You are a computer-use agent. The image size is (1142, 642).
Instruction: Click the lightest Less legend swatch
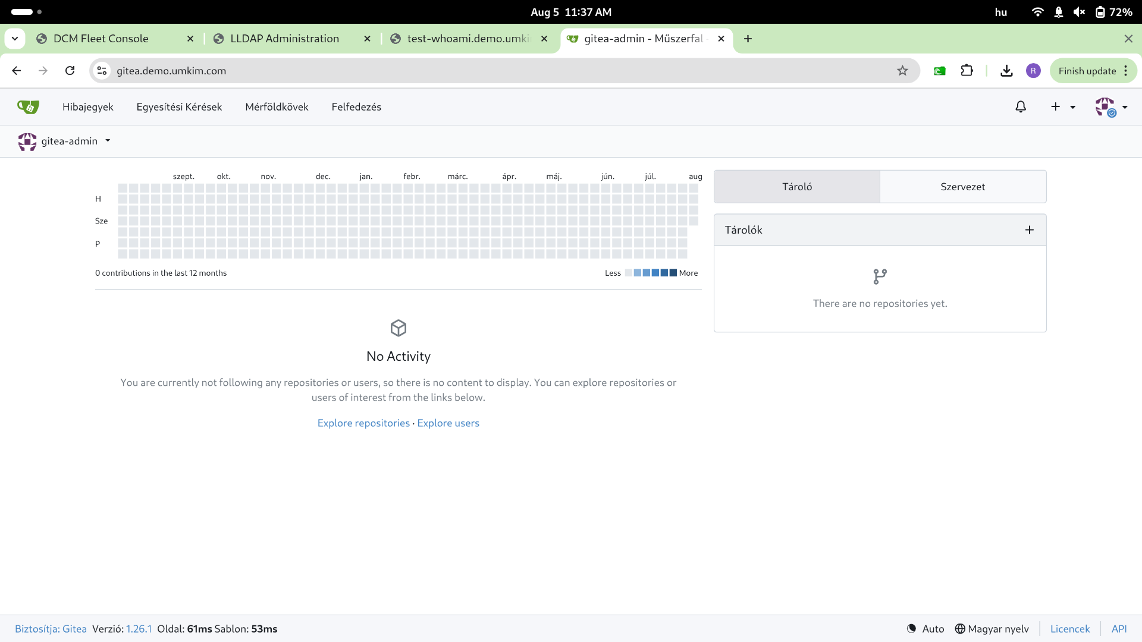629,273
